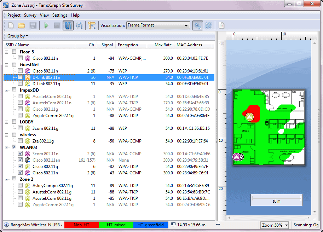Click the all APs visualization icon
Viewport: 323px width, 232px height.
point(208,25)
